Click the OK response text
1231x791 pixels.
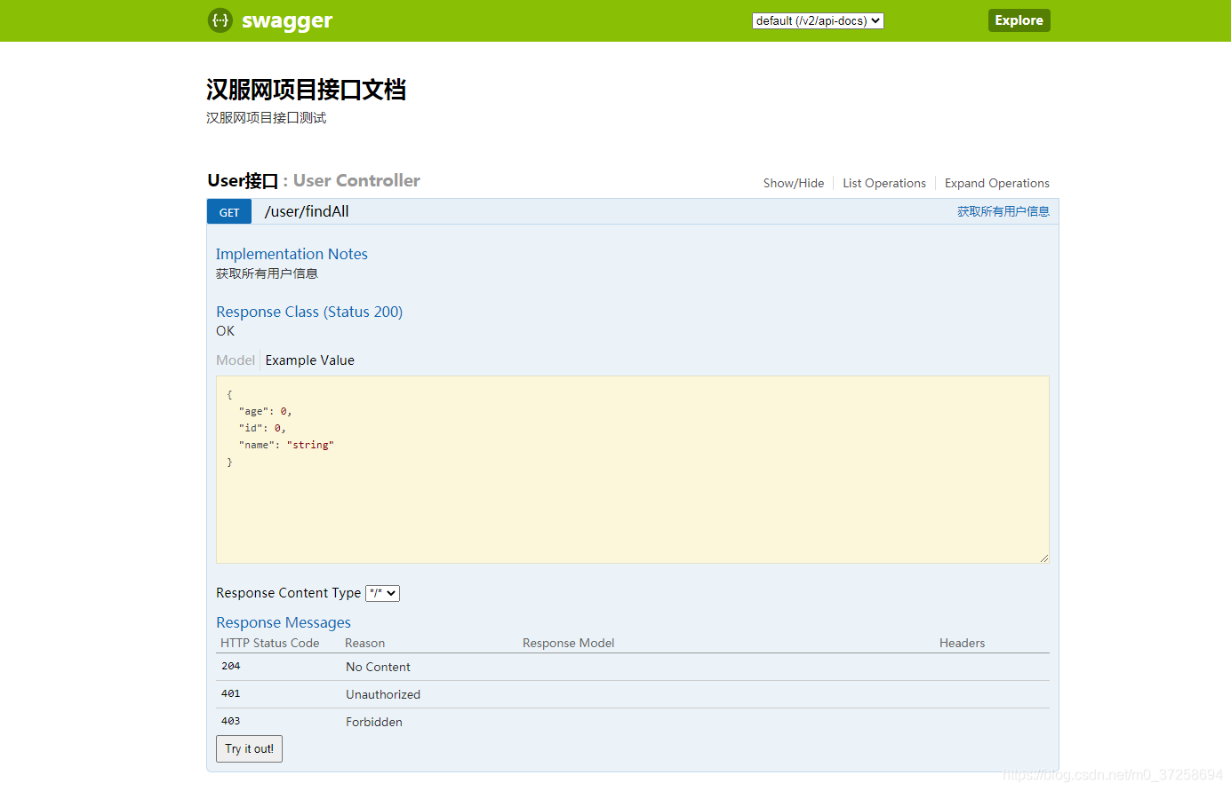click(226, 331)
